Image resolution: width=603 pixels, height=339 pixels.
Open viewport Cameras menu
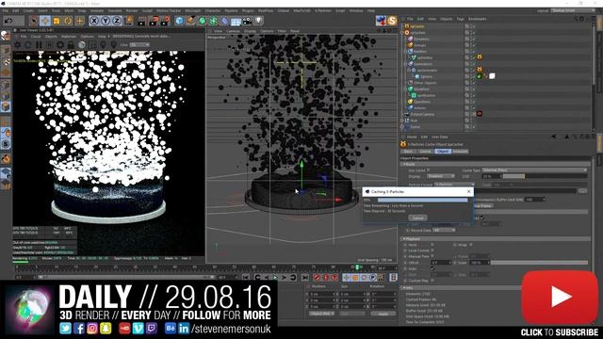(233, 31)
